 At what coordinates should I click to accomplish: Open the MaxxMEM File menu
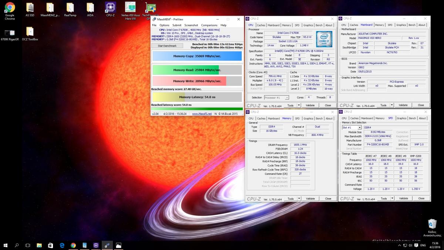coord(154,25)
